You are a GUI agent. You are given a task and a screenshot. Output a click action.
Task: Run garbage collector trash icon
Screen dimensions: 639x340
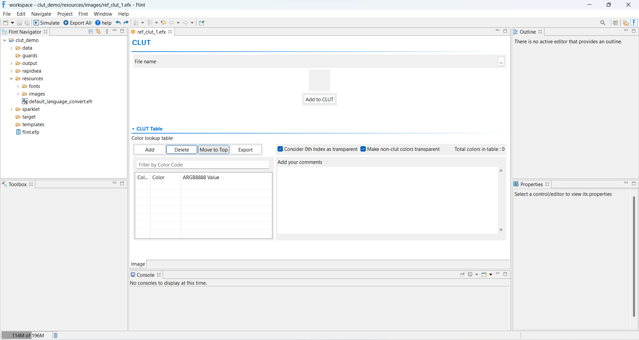(x=56, y=335)
